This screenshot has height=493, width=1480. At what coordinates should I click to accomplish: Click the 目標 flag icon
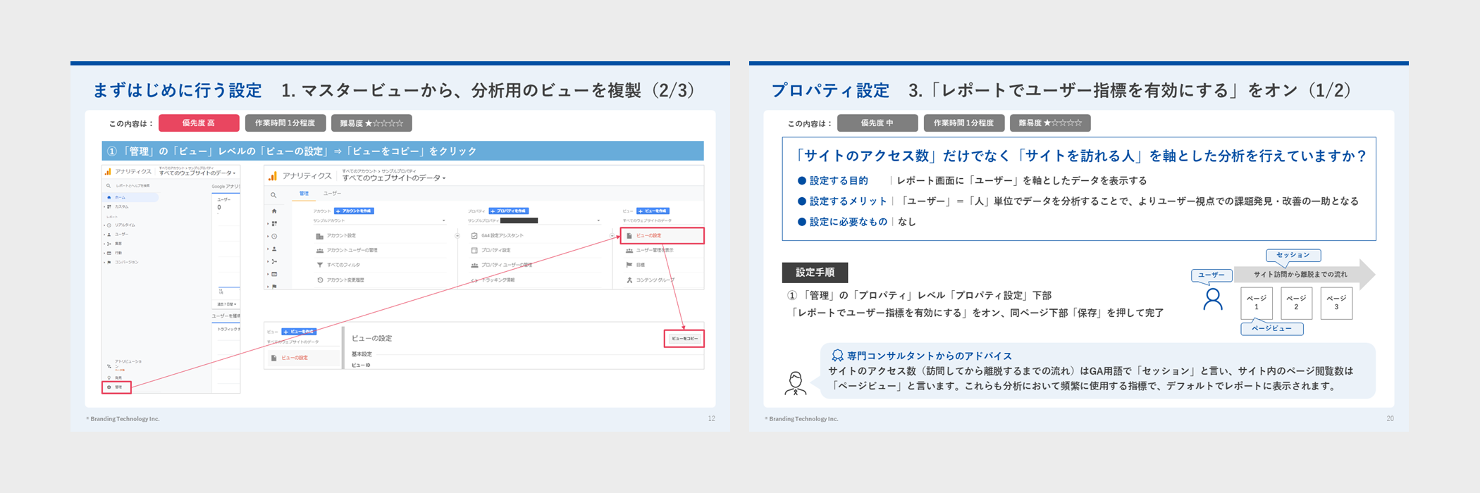tap(629, 265)
